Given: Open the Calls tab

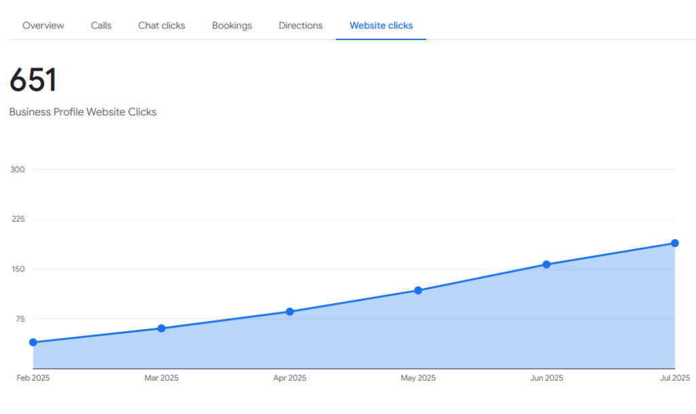Looking at the screenshot, I should 101,26.
